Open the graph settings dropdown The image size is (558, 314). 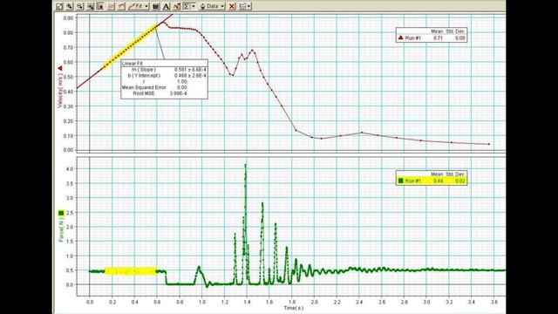tap(245, 6)
